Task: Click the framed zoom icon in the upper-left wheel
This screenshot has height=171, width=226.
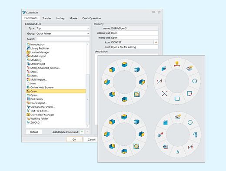Action: [x=136, y=94]
